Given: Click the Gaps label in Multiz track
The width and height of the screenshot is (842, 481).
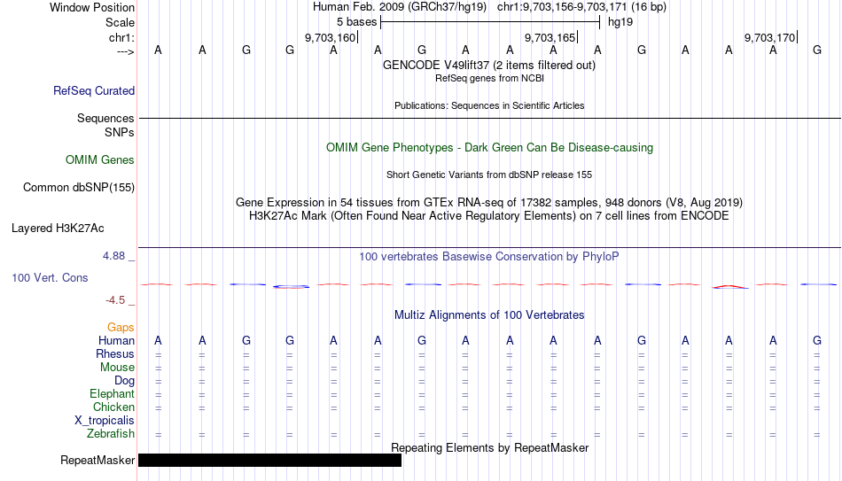Looking at the screenshot, I should pos(121,328).
